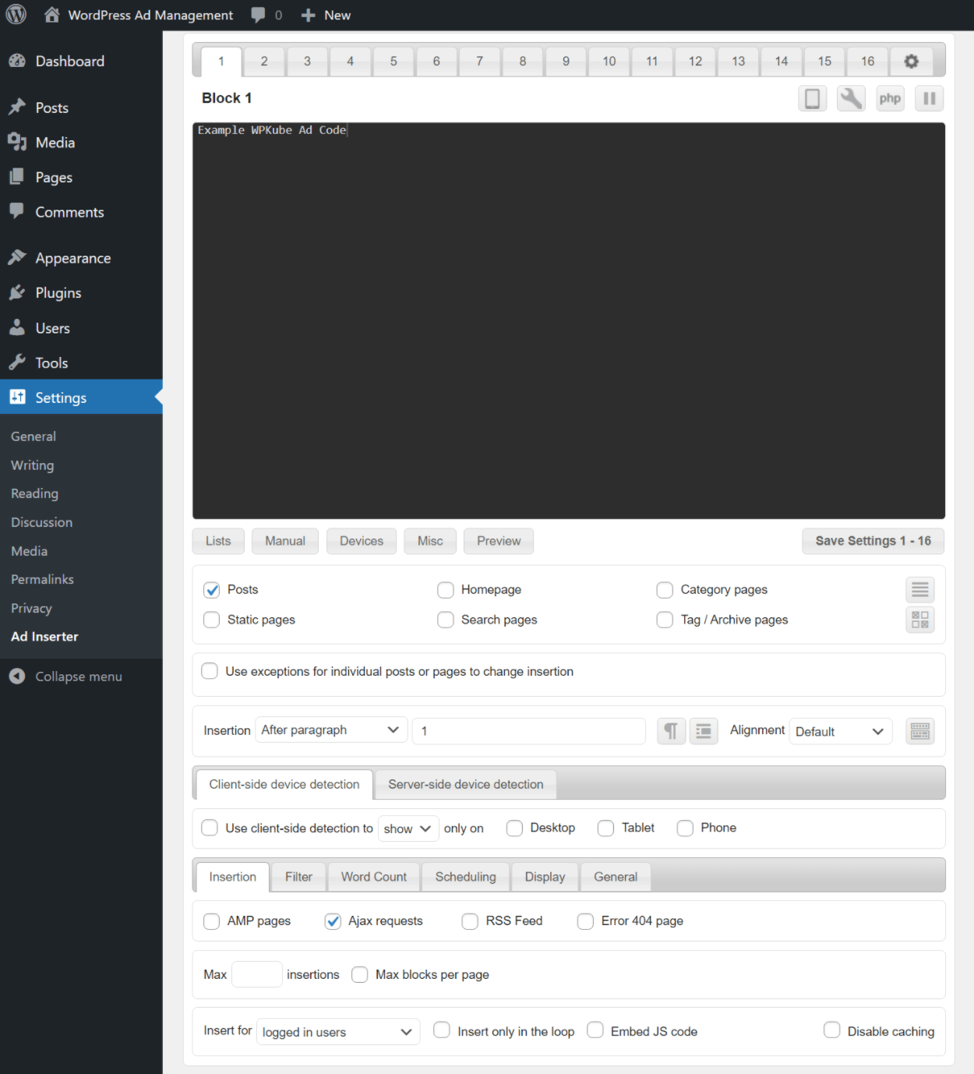Click the Preview button
The height and width of the screenshot is (1074, 974).
[499, 541]
